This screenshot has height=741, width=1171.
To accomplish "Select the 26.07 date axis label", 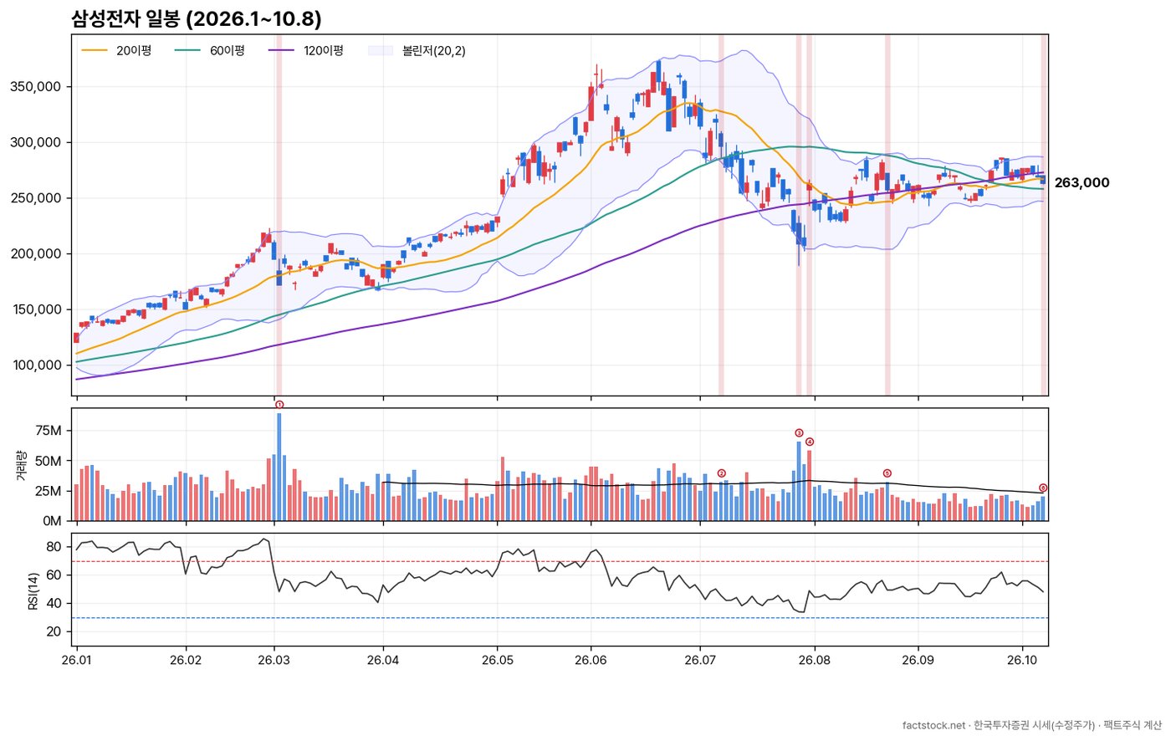I will [699, 660].
